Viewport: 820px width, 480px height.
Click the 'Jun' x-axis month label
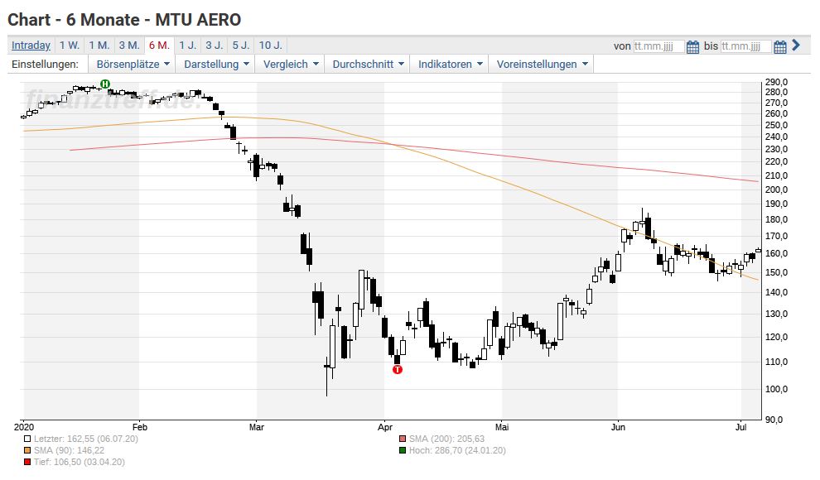(x=618, y=427)
